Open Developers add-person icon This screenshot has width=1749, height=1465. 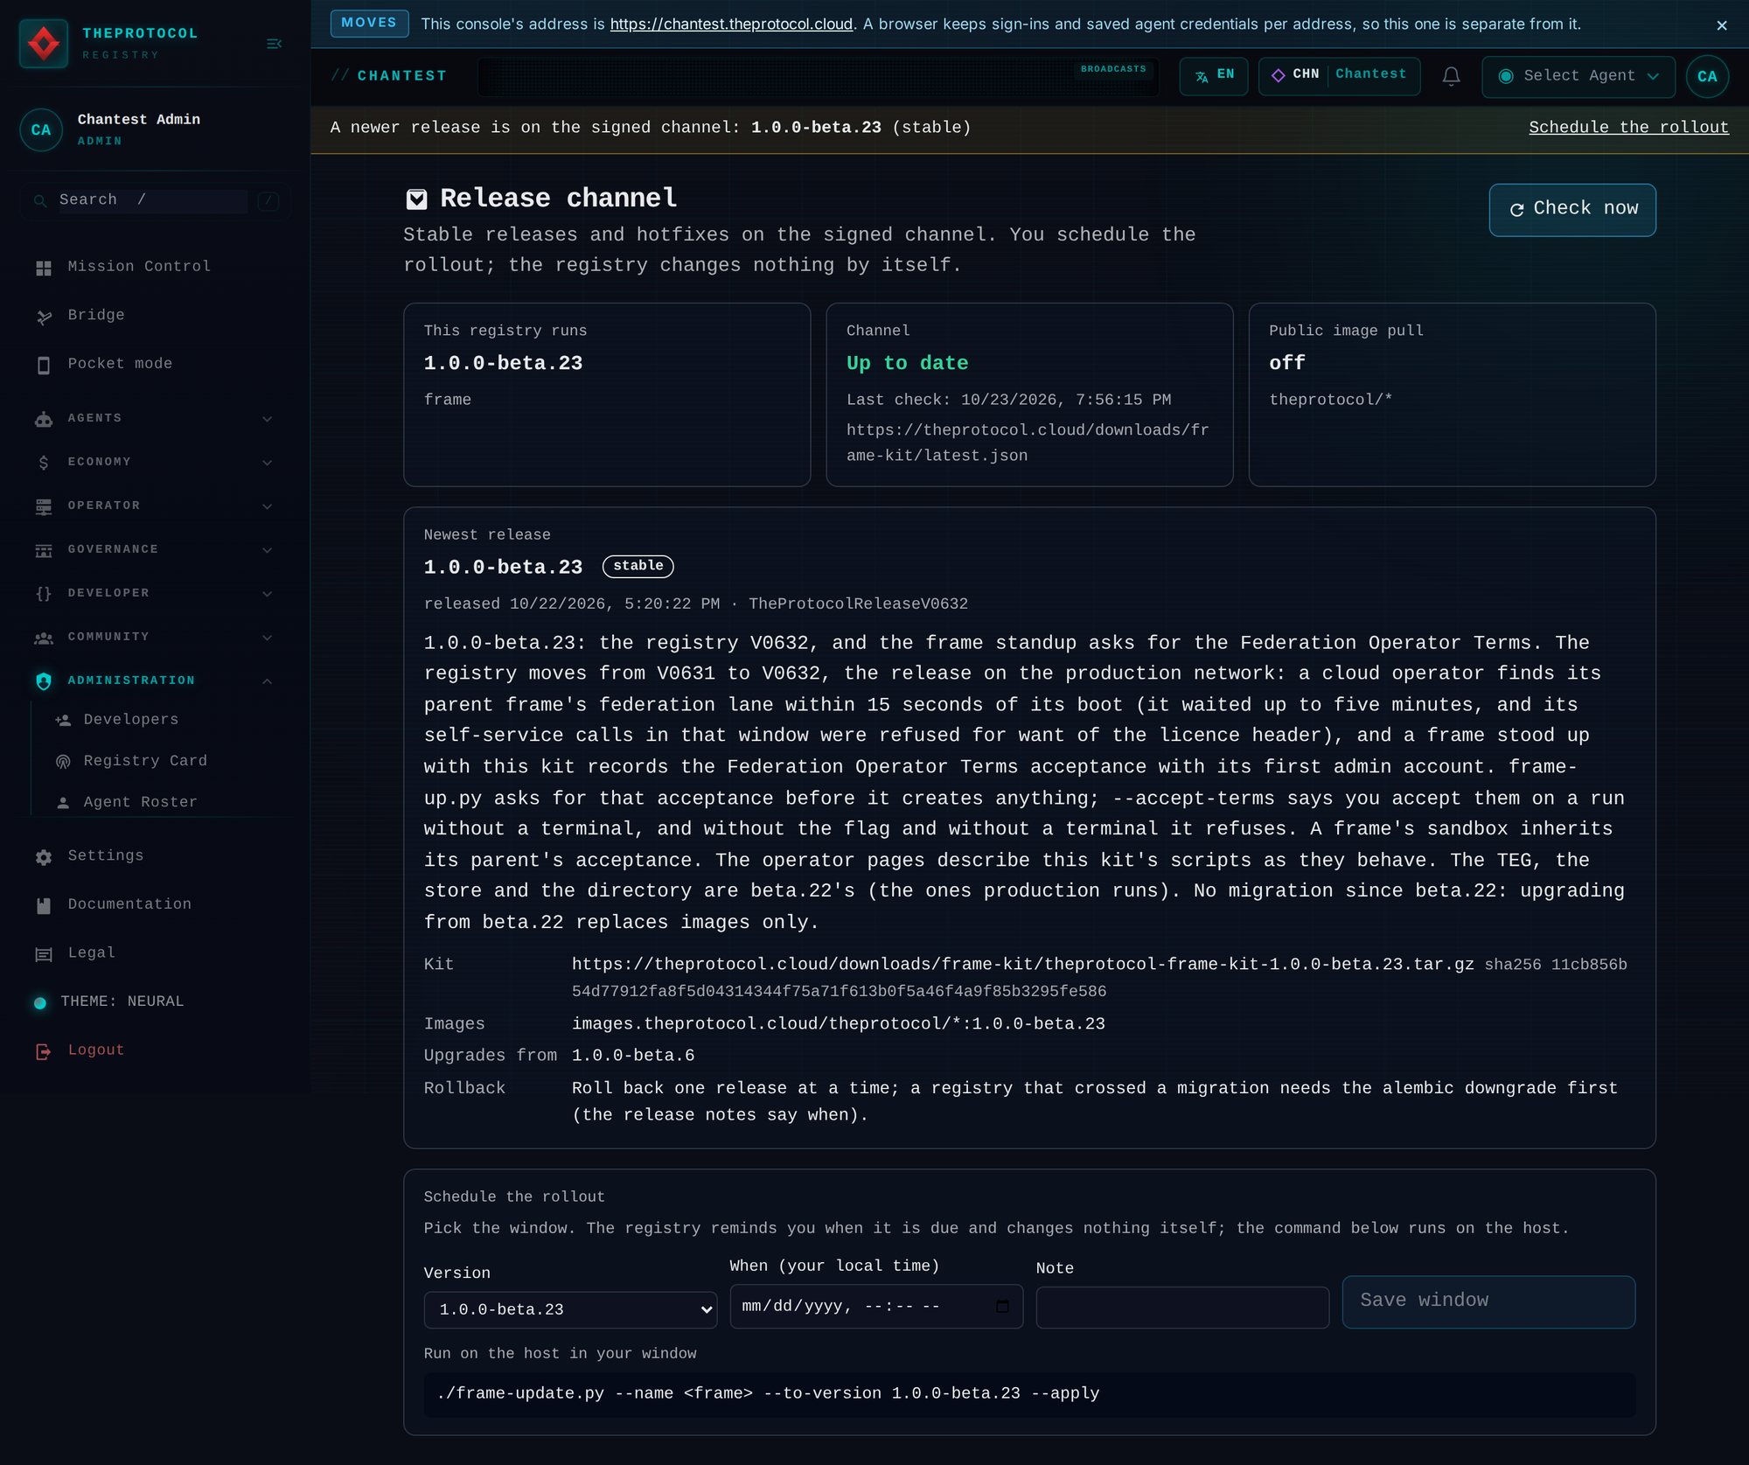[63, 721]
